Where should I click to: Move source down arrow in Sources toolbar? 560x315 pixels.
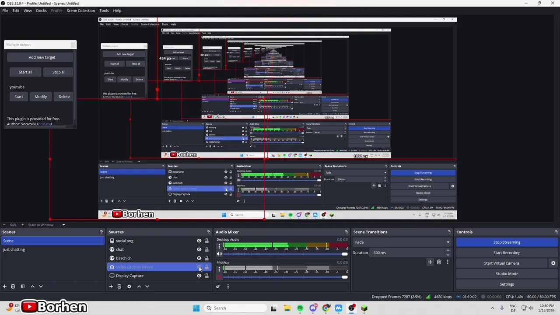147,287
